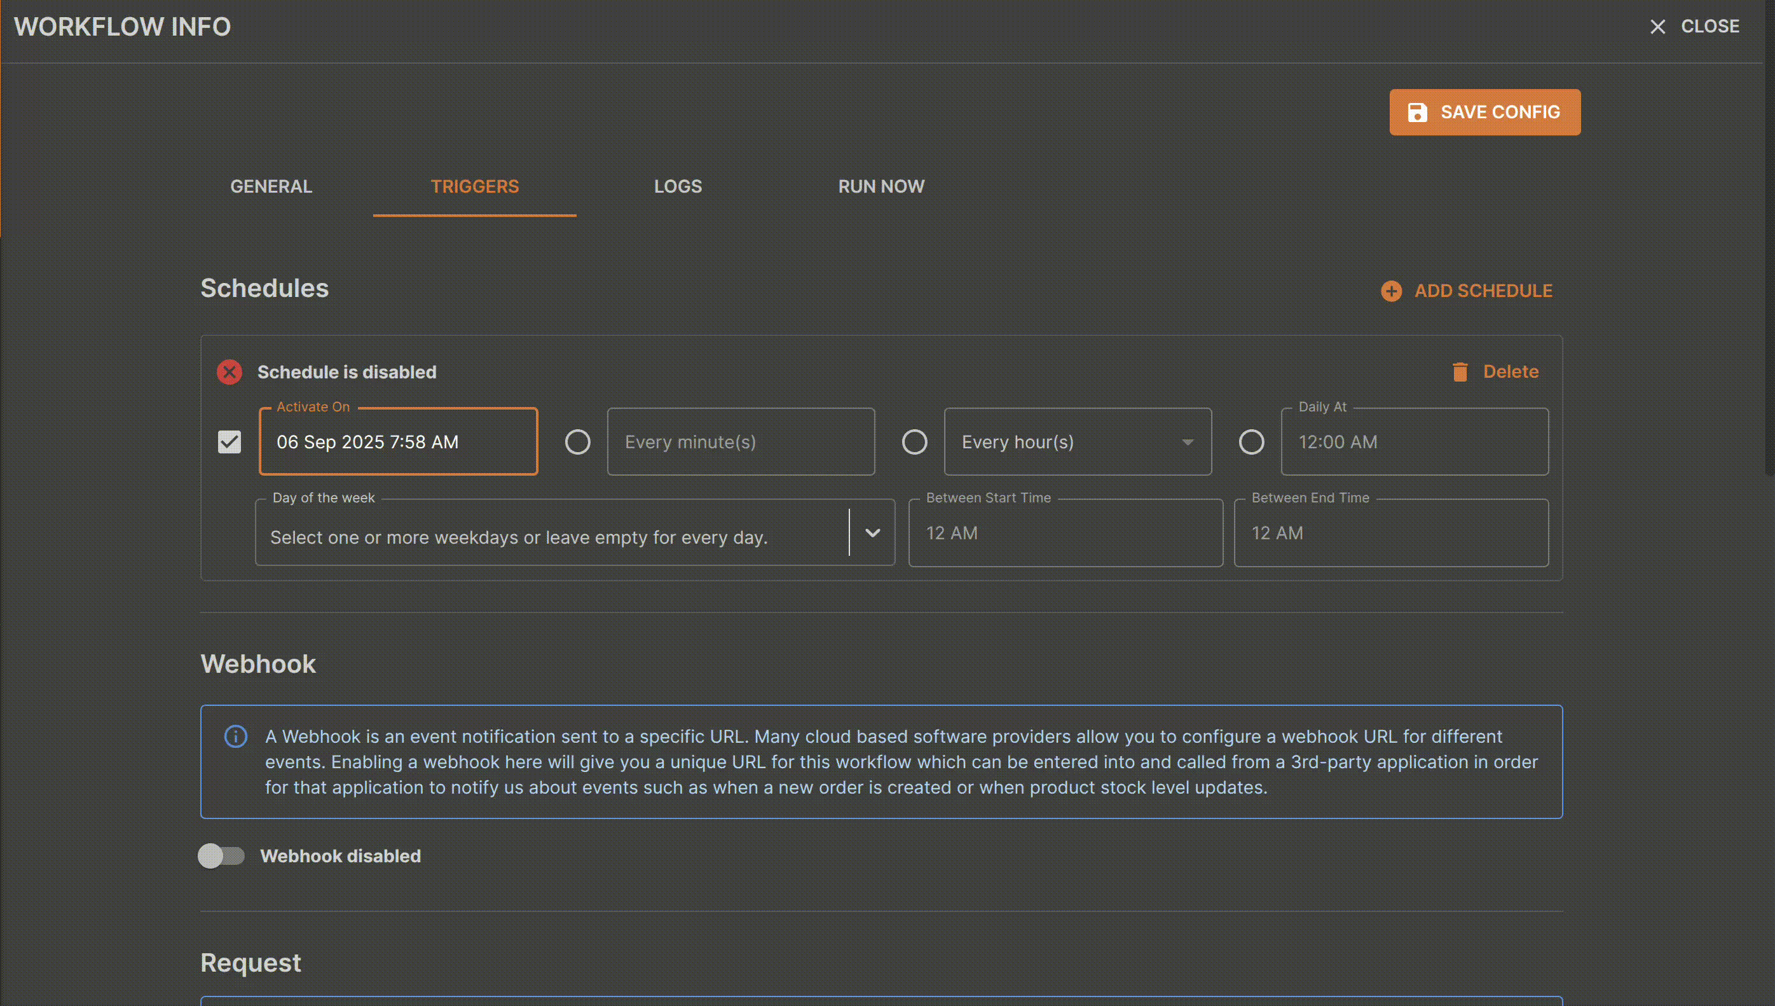Click the Daily At 12:00 AM field
1775x1006 pixels.
1415,441
